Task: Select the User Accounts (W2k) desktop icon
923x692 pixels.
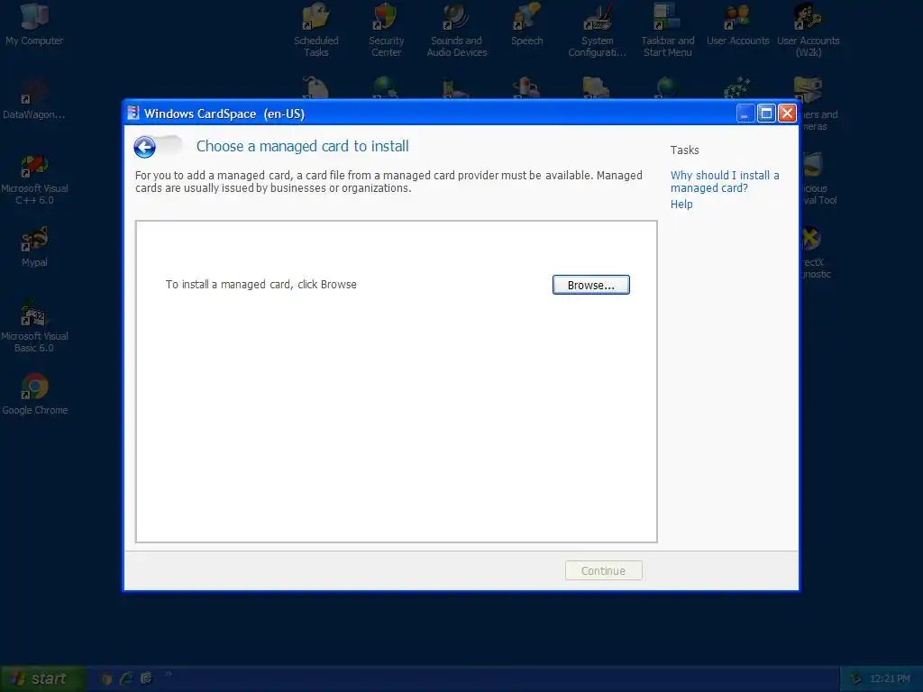Action: click(809, 30)
